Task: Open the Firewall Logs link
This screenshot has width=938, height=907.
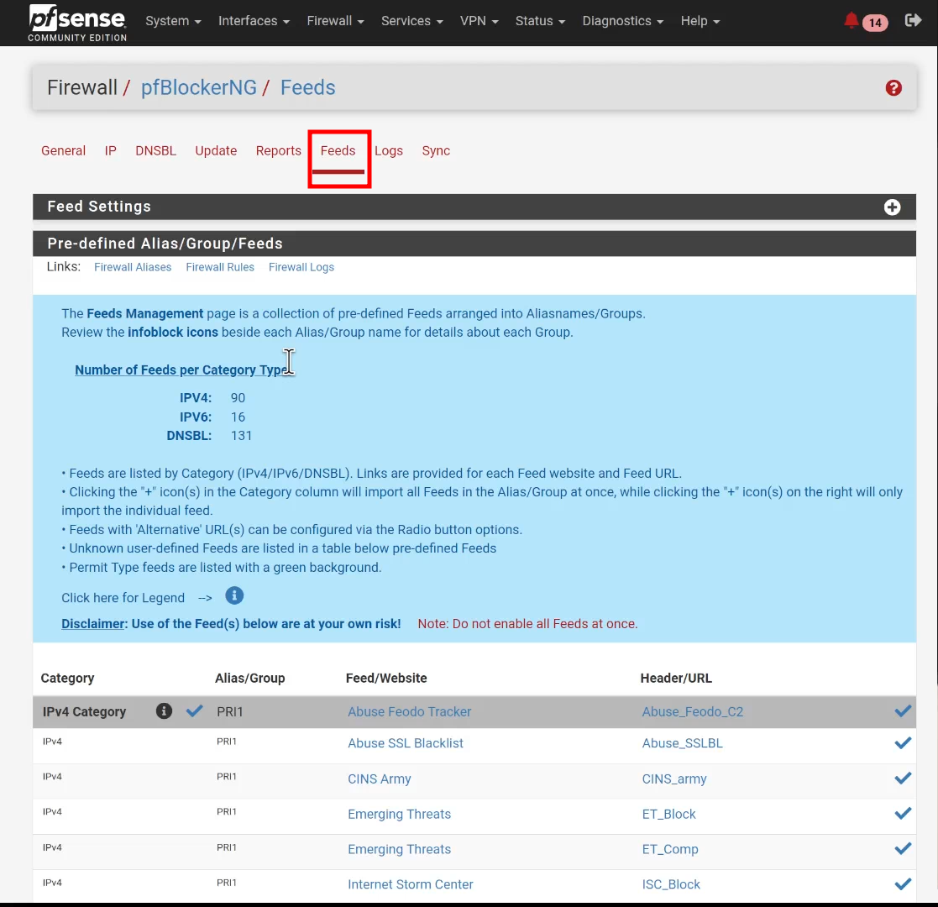Action: click(x=301, y=267)
